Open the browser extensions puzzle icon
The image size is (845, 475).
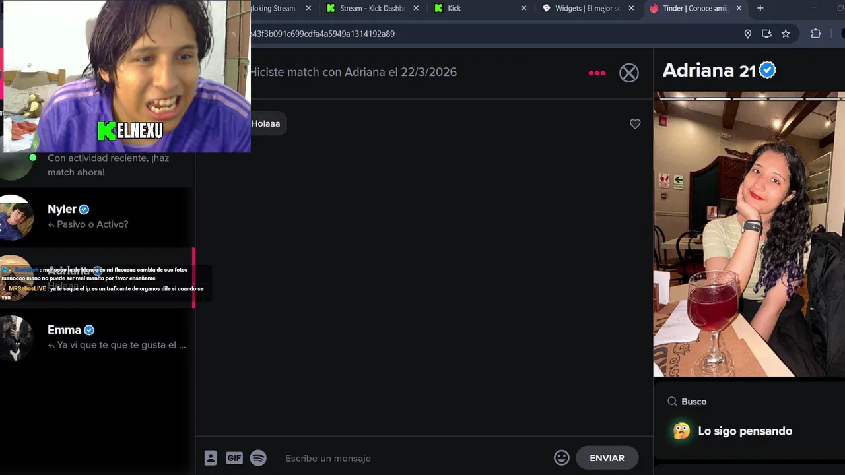[x=816, y=34]
